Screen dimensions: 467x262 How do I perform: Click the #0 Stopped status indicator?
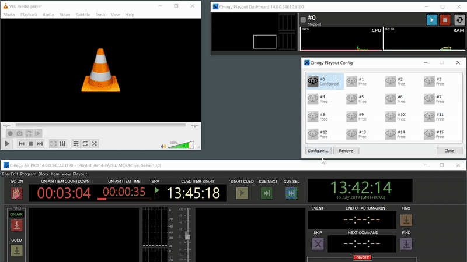[x=303, y=20]
